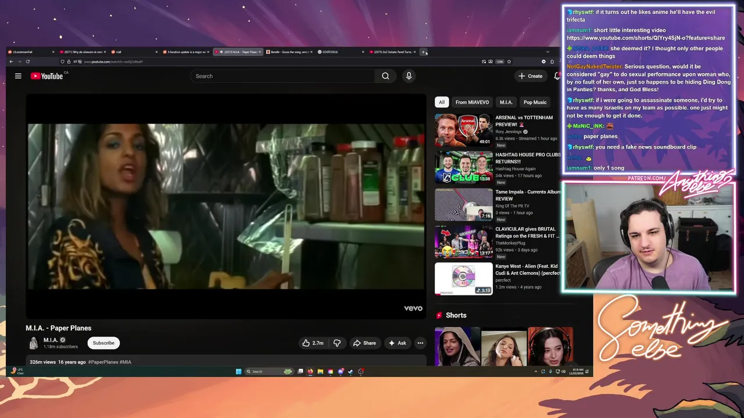Bookmark this page with the star icon
744x418 pixels.
(509, 61)
